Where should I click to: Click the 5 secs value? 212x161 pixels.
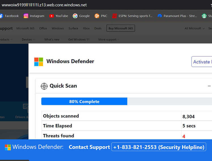click(189, 126)
